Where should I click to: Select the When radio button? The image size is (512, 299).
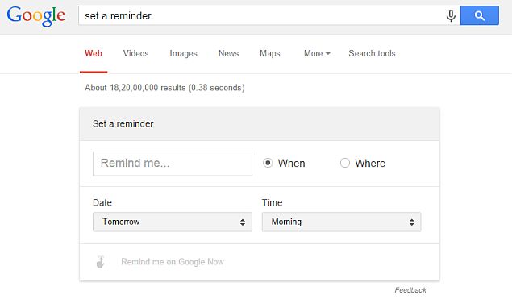coord(268,163)
